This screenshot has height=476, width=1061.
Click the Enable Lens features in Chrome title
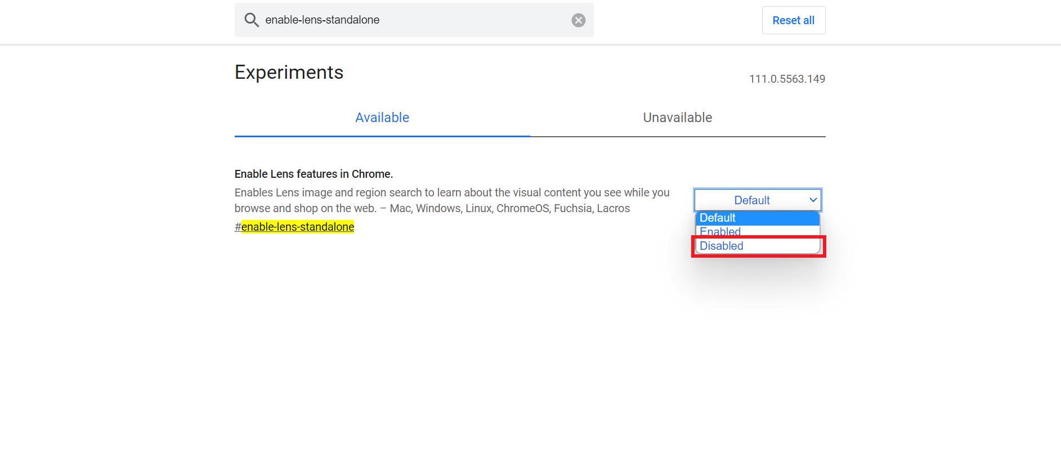tap(314, 174)
